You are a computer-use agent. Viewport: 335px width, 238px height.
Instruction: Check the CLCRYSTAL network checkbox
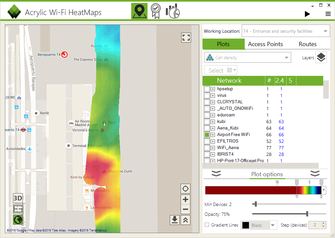[x=207, y=102]
